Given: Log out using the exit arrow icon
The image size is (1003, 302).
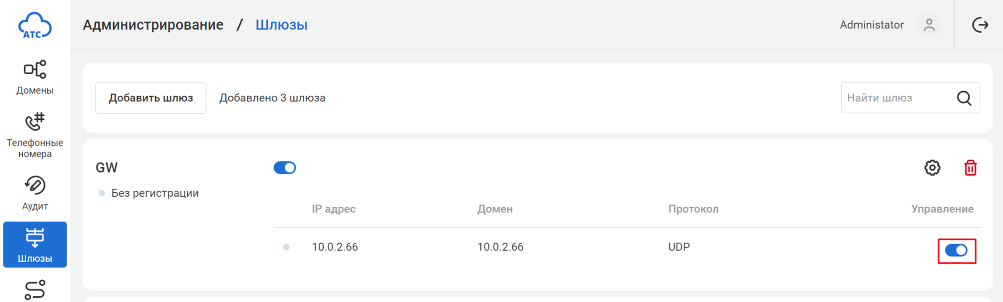Looking at the screenshot, I should 980,25.
